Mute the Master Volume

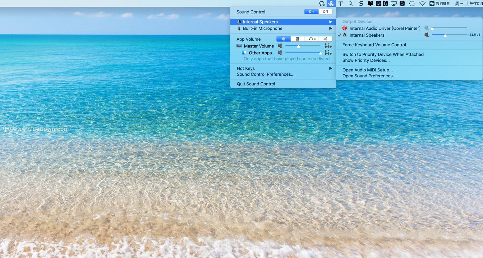[x=280, y=46]
